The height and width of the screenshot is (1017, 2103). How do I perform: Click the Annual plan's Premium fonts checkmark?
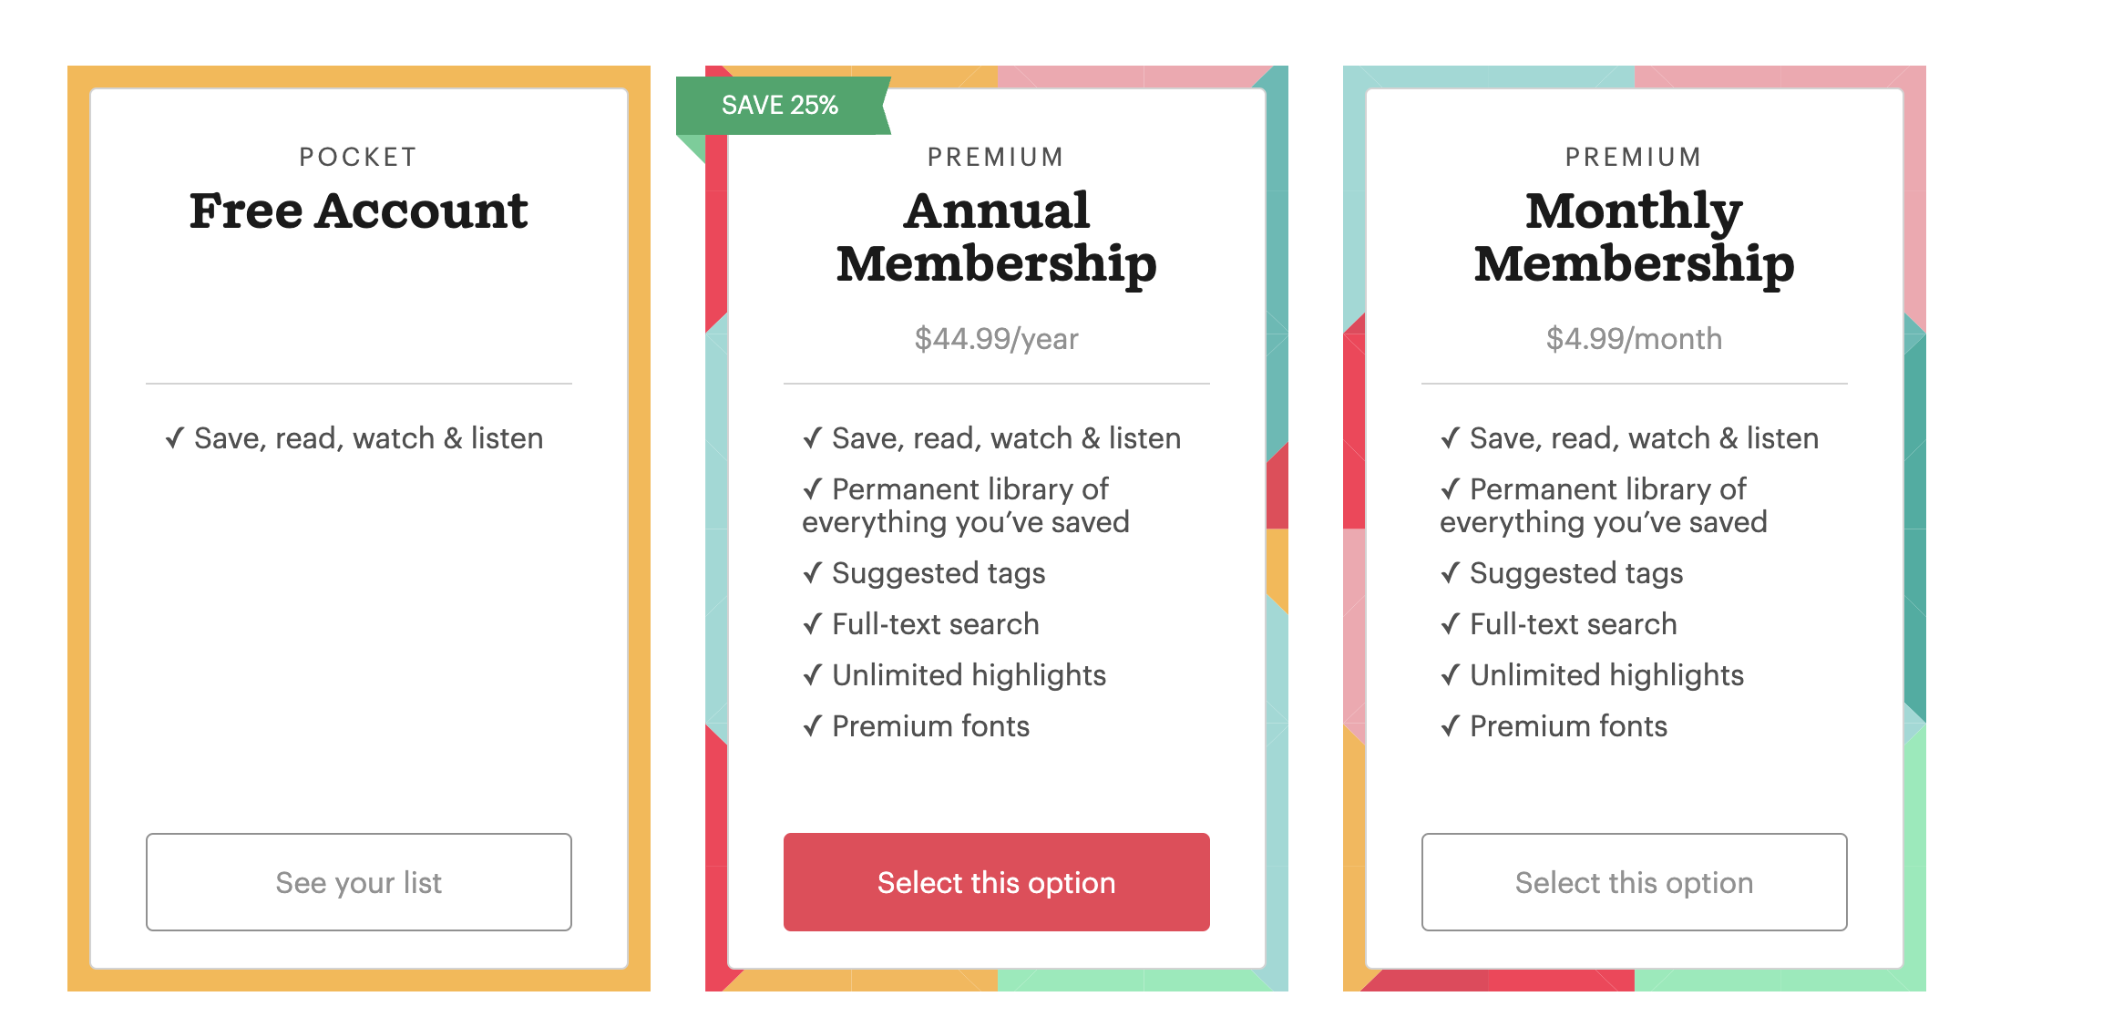(x=813, y=726)
